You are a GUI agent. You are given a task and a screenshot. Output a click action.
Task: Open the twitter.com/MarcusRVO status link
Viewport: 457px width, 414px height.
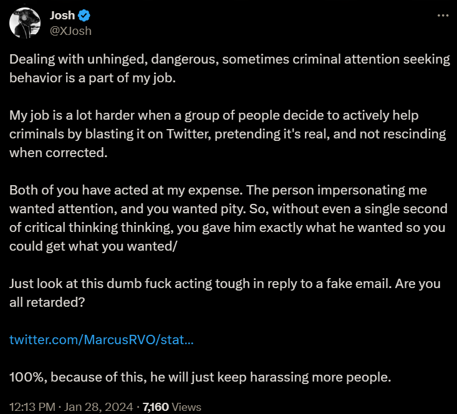[x=101, y=340]
